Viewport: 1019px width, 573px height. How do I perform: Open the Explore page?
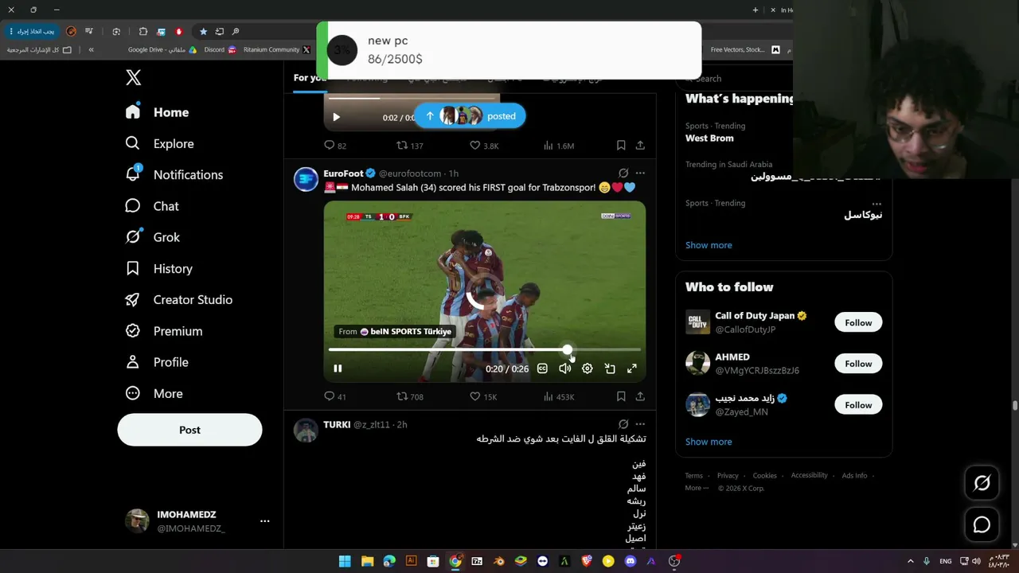click(159, 143)
